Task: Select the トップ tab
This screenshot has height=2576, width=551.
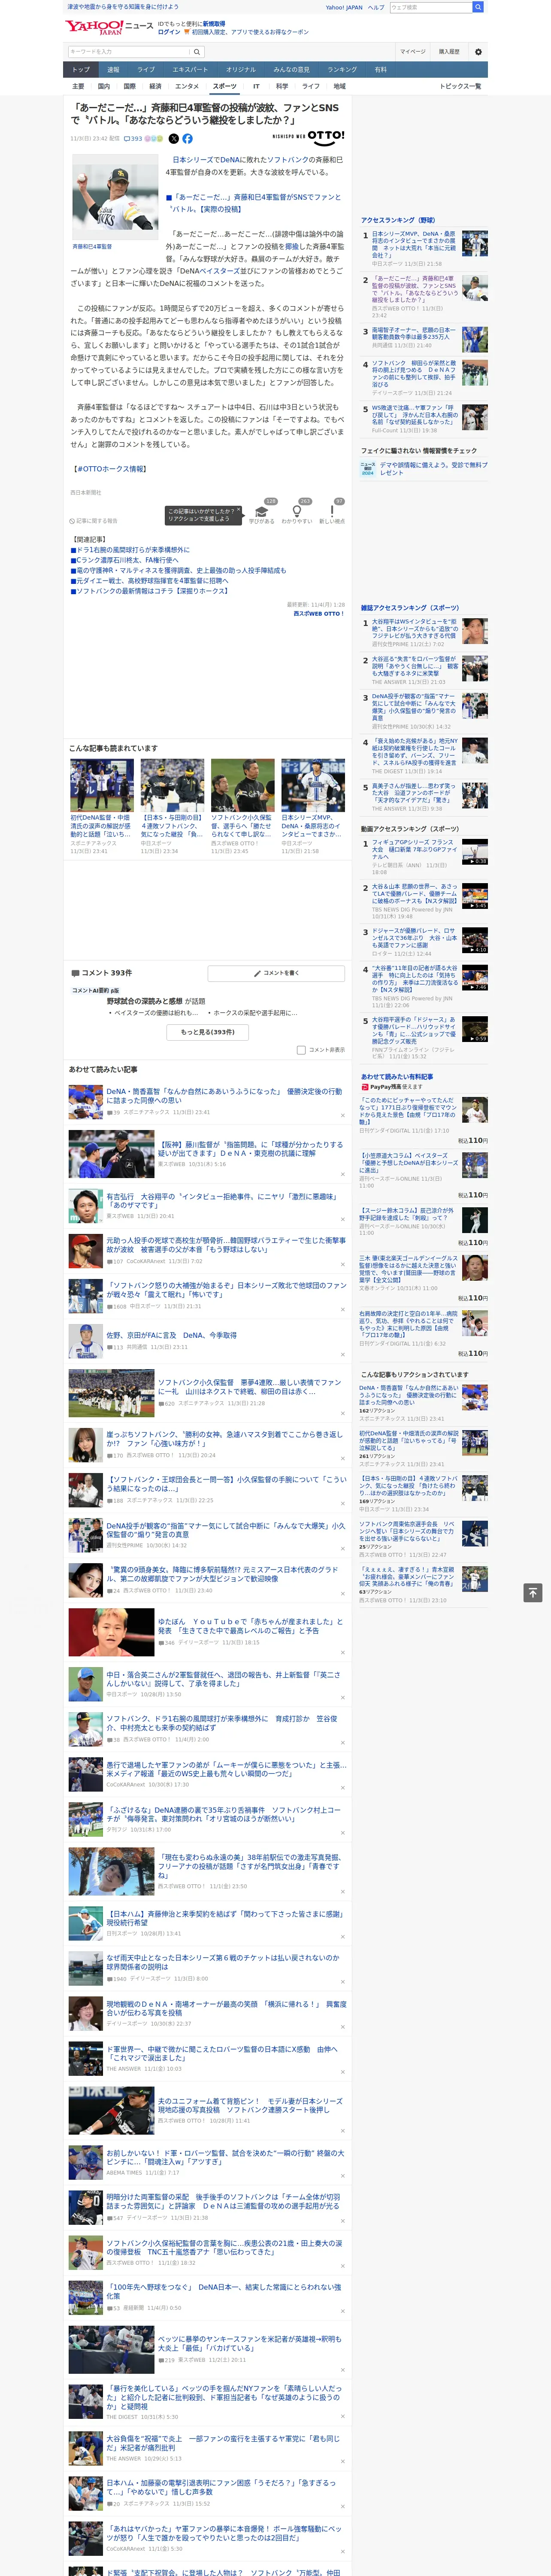Action: click(x=81, y=70)
